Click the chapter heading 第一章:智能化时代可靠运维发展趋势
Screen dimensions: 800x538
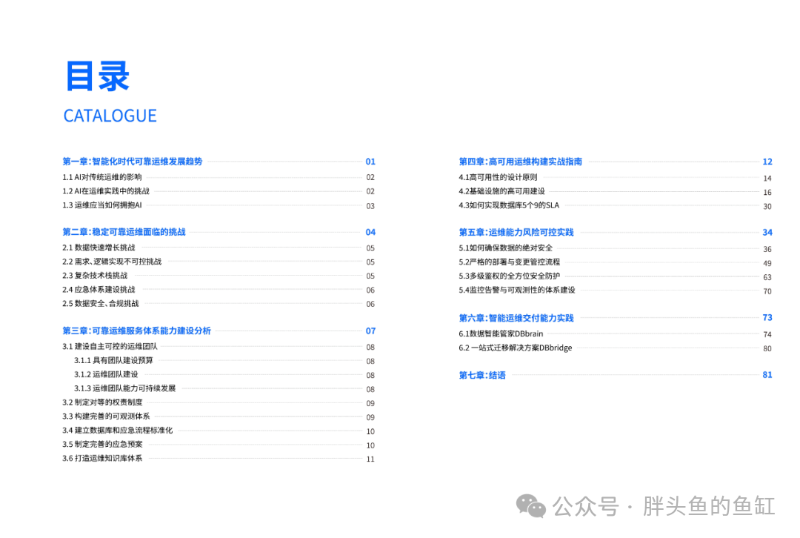[133, 162]
